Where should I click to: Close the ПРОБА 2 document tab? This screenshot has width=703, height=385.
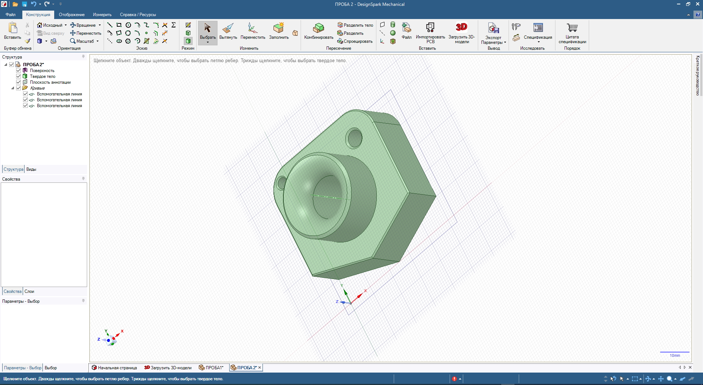260,367
